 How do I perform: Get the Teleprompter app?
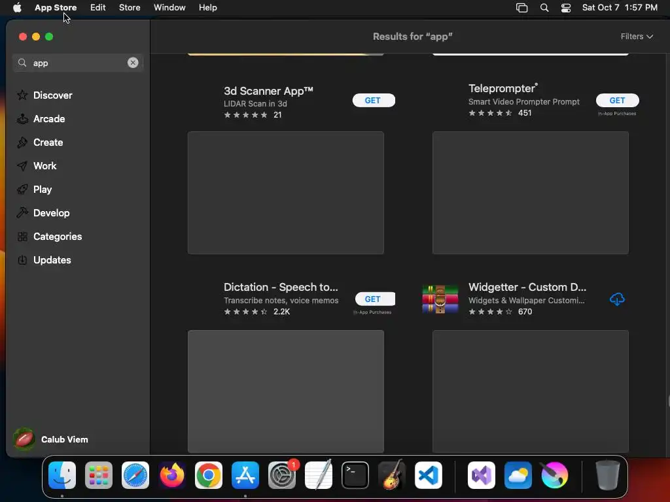click(x=618, y=100)
